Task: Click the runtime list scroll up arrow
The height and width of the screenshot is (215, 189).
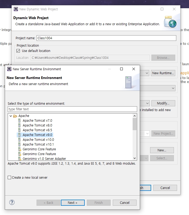Action: [x=135, y=116]
